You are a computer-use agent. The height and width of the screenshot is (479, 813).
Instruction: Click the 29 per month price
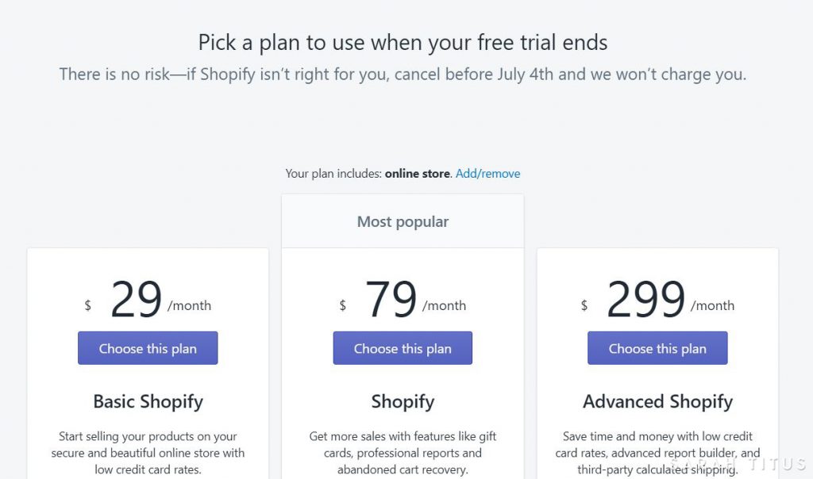point(148,299)
